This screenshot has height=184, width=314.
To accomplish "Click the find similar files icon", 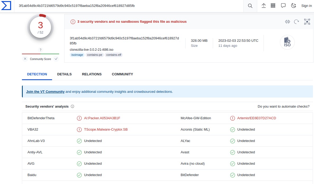I will pyautogui.click(x=288, y=22).
